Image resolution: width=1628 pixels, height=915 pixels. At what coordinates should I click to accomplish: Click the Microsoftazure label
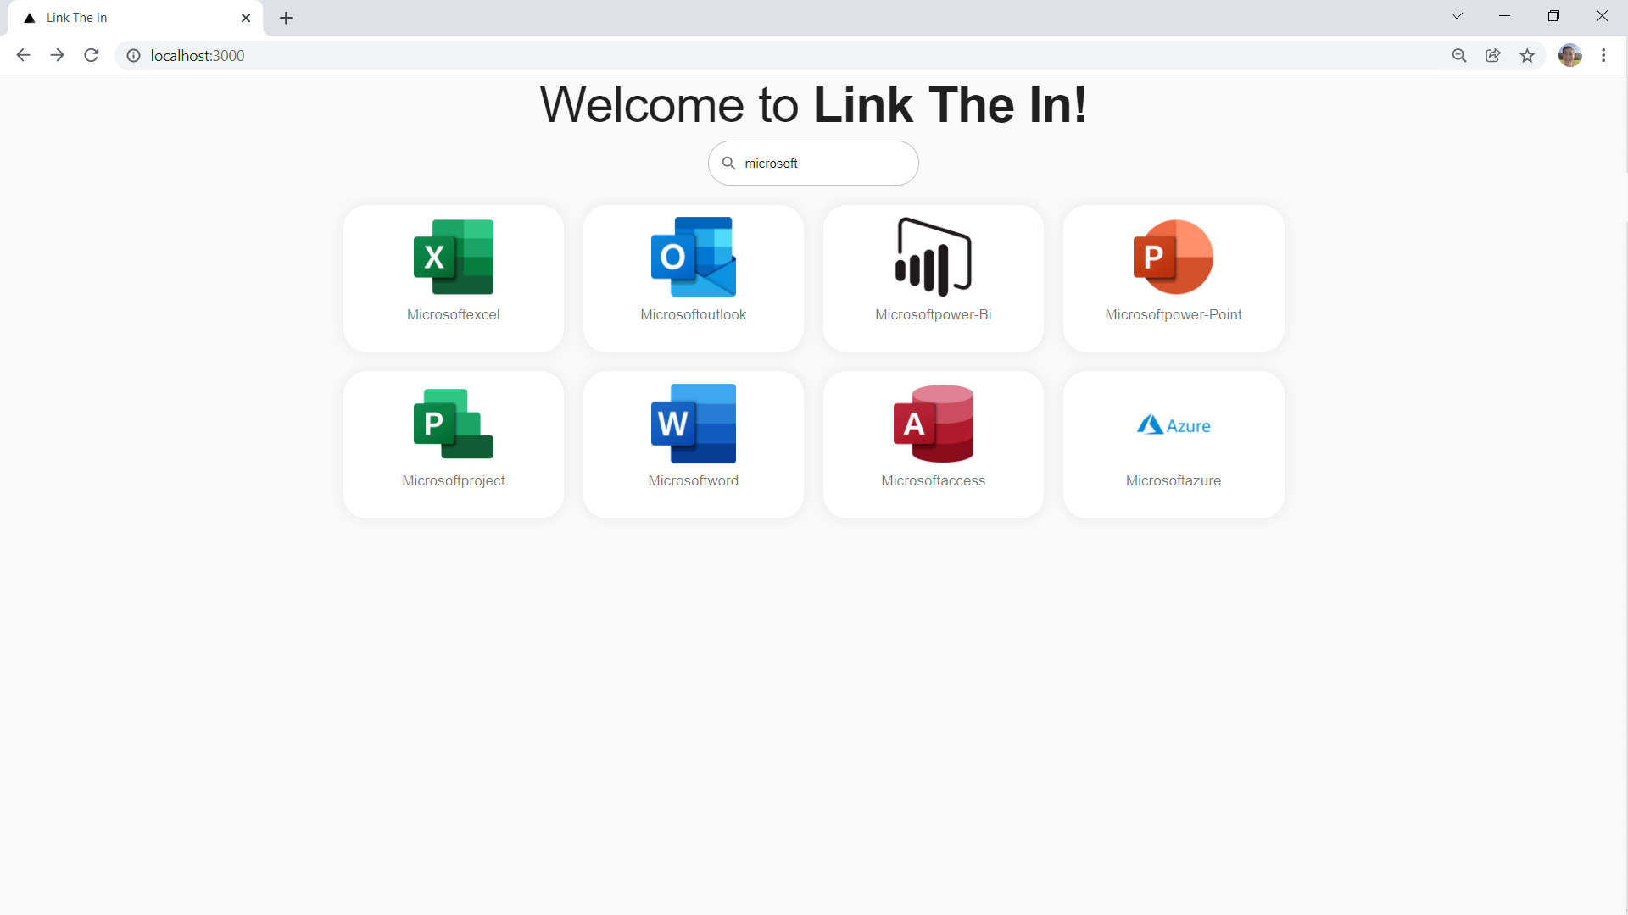click(x=1174, y=480)
